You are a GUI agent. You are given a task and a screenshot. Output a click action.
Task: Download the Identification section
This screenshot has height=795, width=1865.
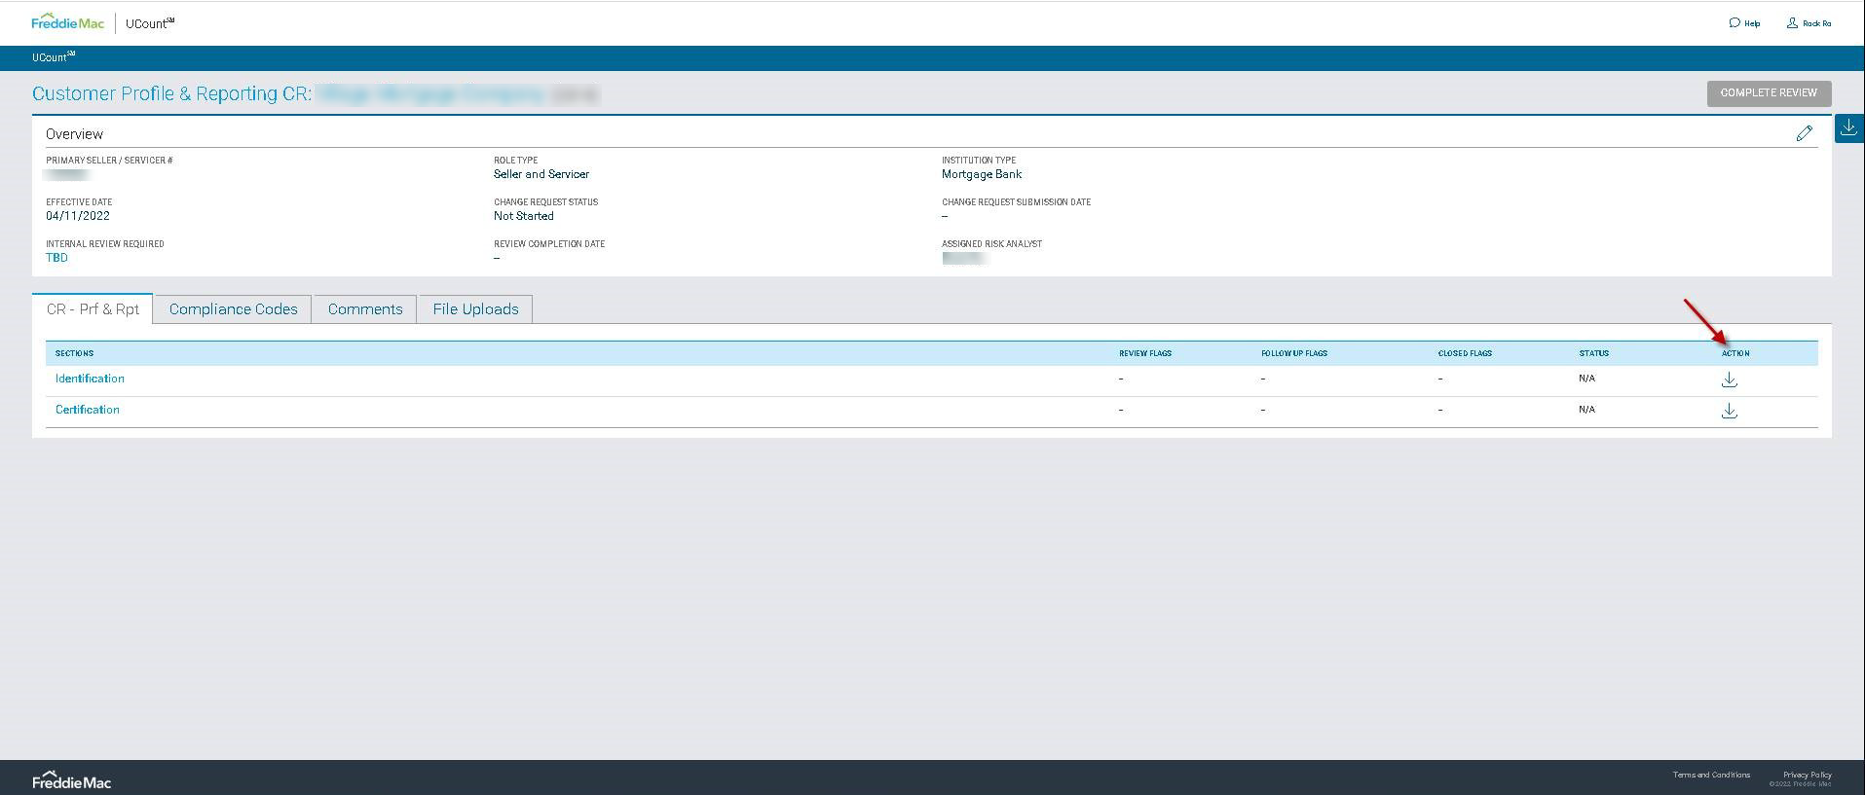[1729, 379]
